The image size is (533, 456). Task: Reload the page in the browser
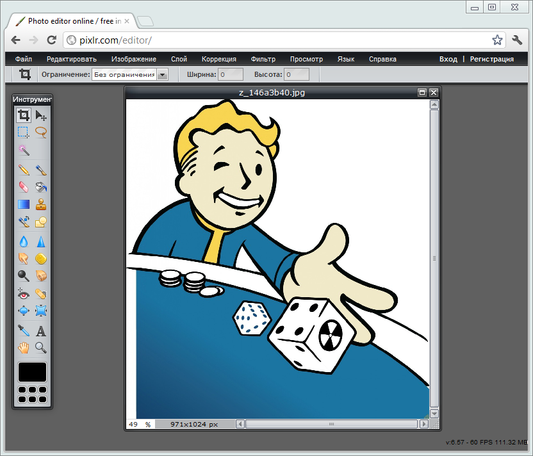click(x=51, y=40)
